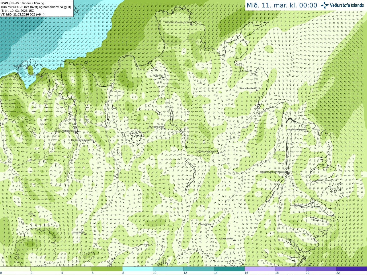Select the Reykir í Fnjóskadal station label
The image size is (367, 275).
pyautogui.click(x=82, y=140)
